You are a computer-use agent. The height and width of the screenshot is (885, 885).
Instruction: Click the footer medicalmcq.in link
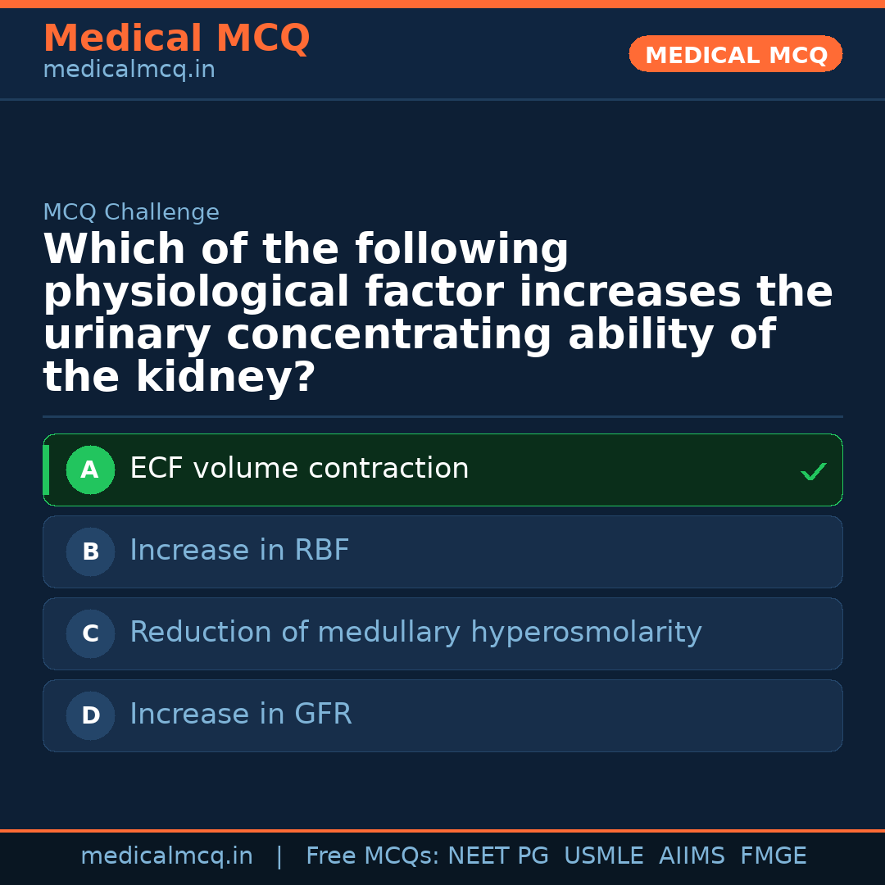coord(166,856)
